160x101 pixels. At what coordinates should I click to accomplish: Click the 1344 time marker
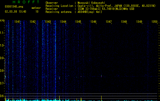(x=63, y=22)
